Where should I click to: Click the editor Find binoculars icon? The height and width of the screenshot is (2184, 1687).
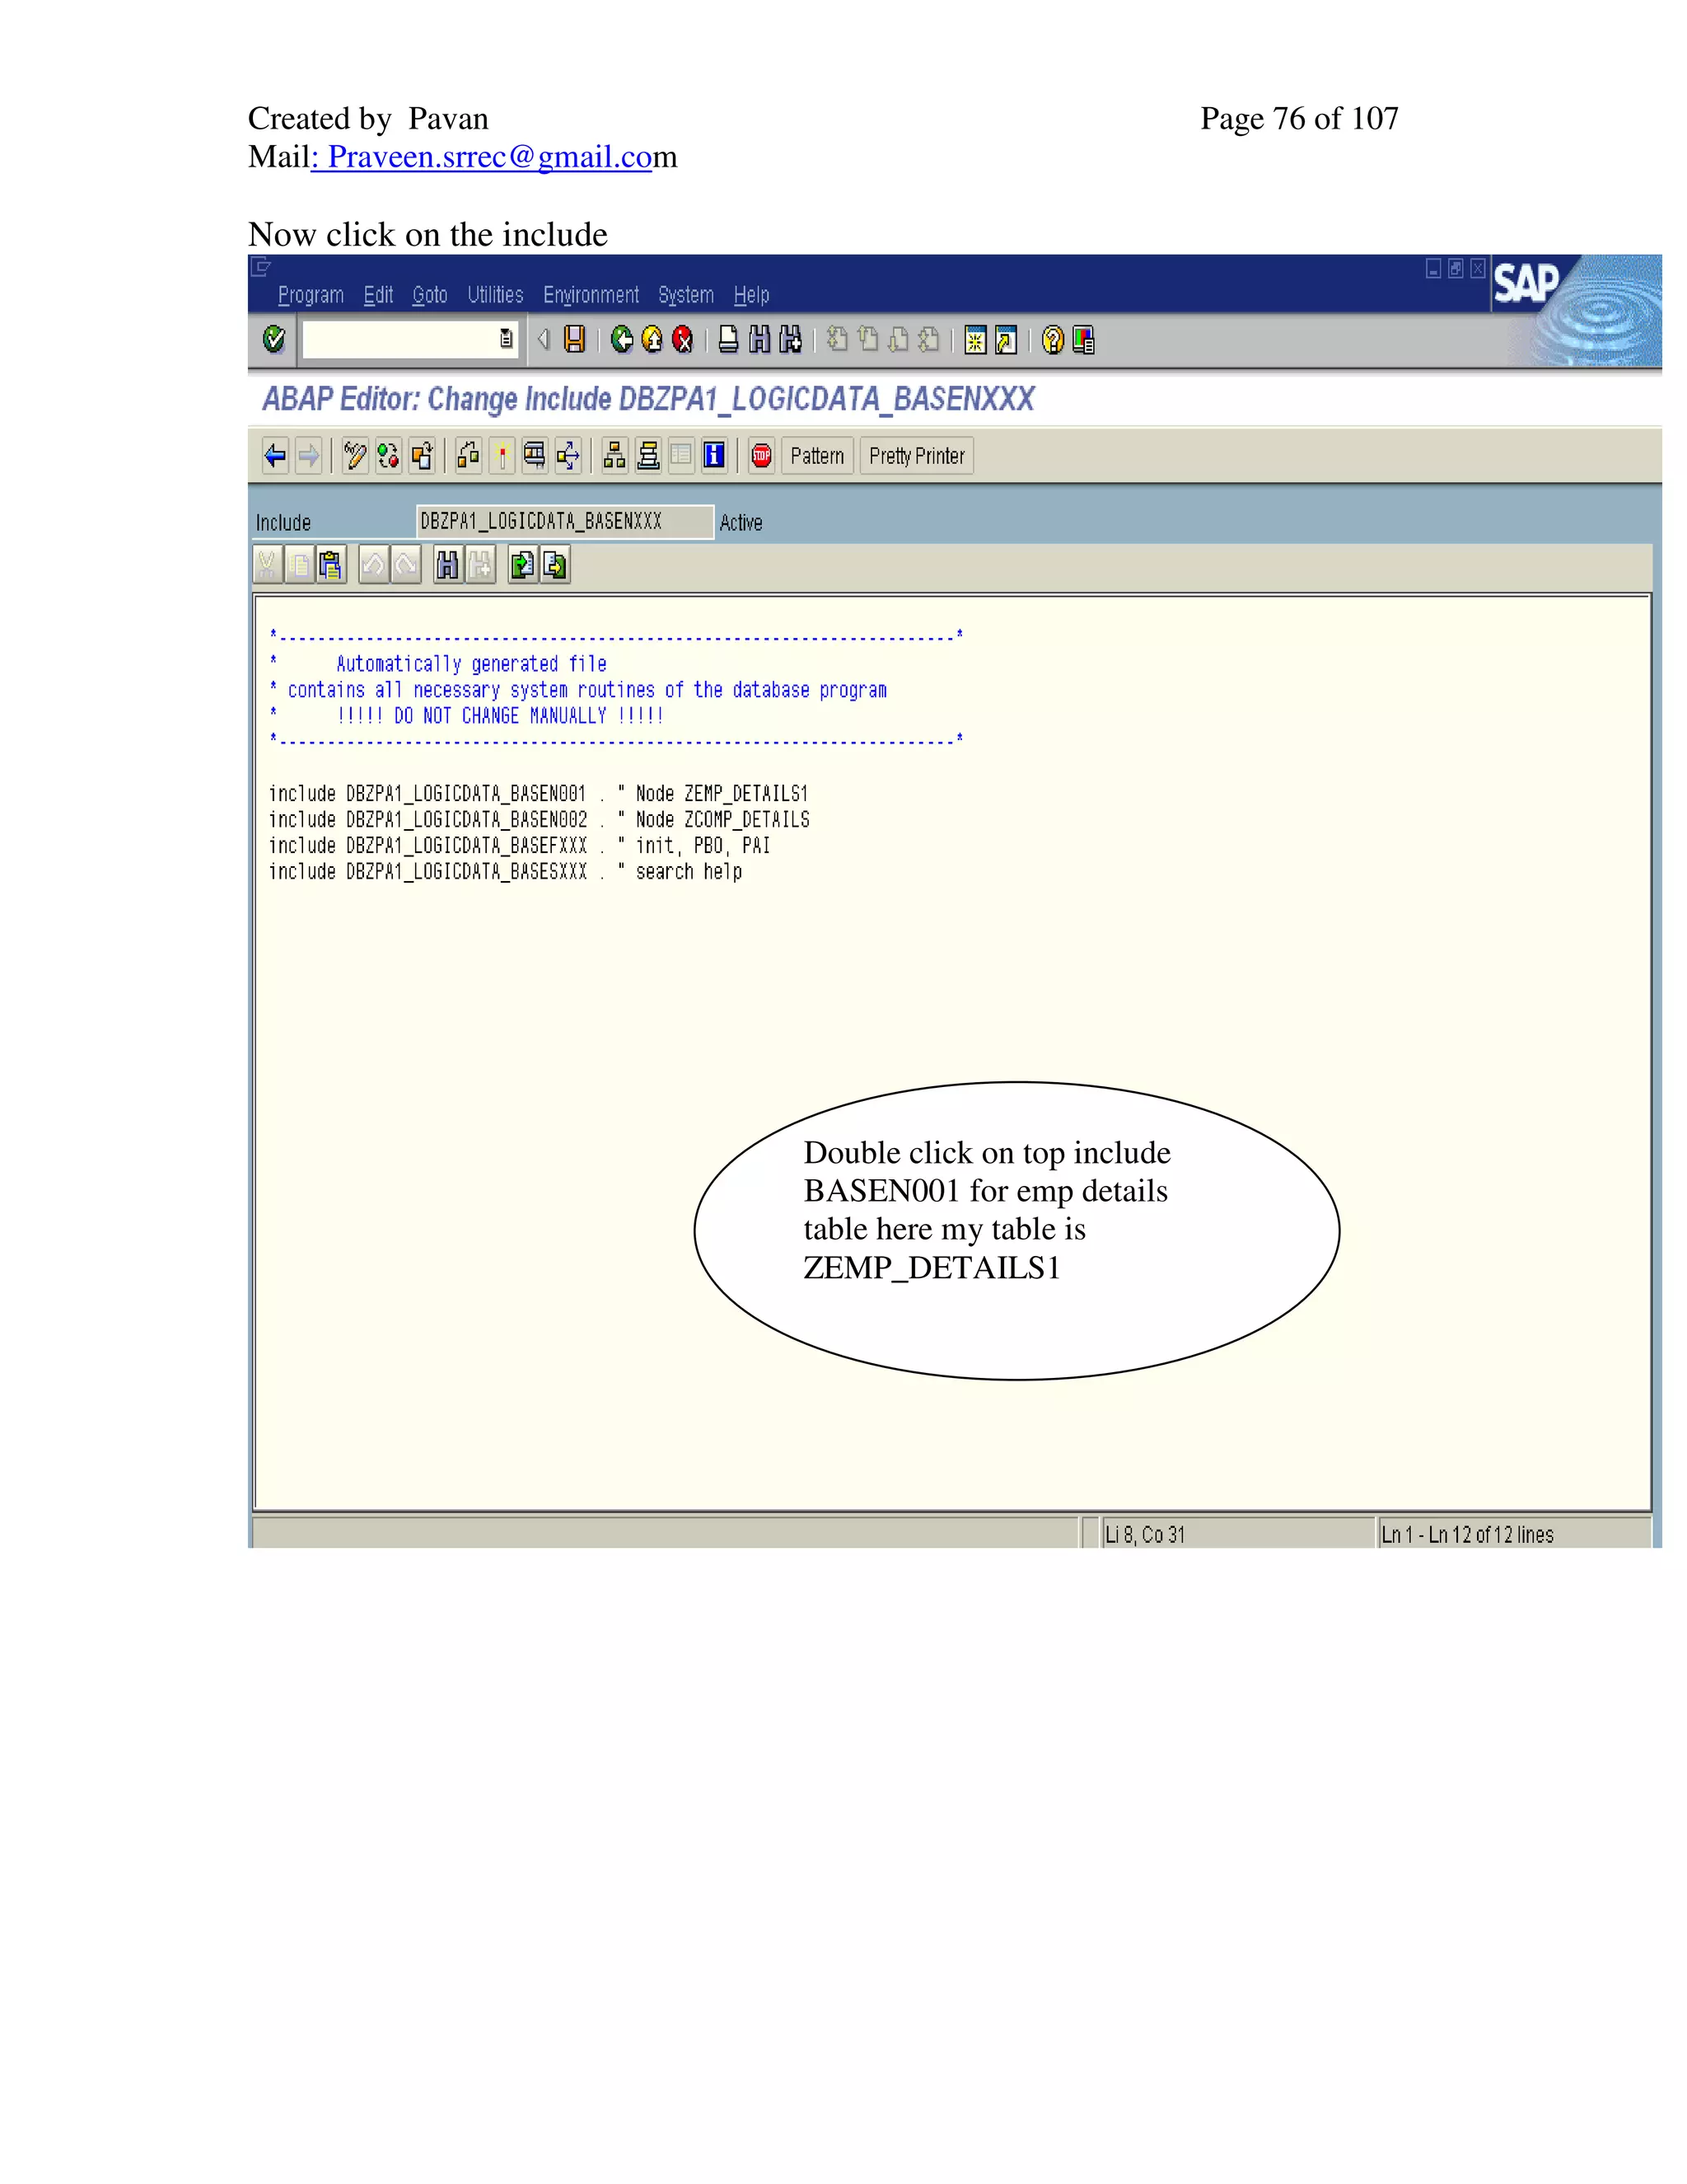tap(448, 566)
